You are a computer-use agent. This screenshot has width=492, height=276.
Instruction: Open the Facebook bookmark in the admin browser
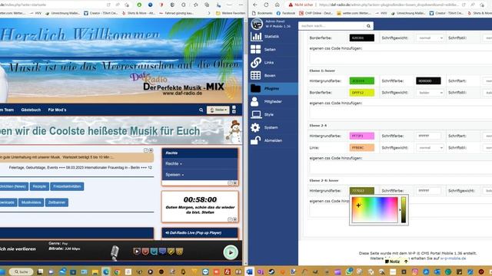click(x=285, y=13)
